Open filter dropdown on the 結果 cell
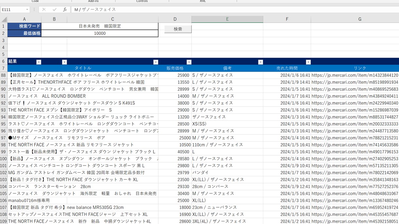This screenshot has width=399, height=224. coord(39,62)
